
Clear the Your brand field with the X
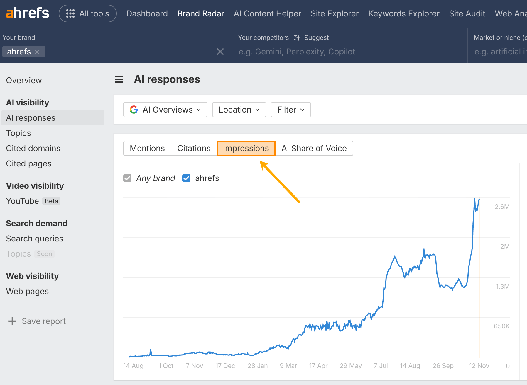click(x=220, y=52)
